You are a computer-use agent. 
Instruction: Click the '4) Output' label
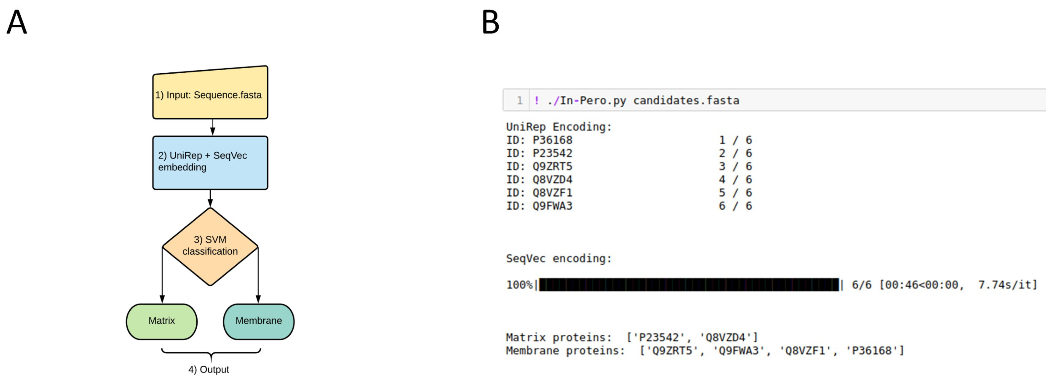[208, 370]
